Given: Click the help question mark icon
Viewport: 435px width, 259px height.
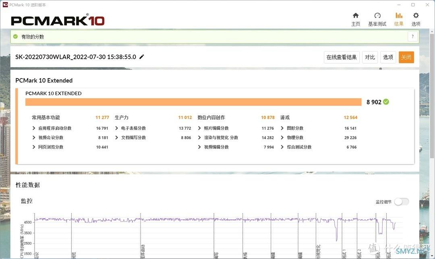Looking at the screenshot, I should [x=412, y=36].
